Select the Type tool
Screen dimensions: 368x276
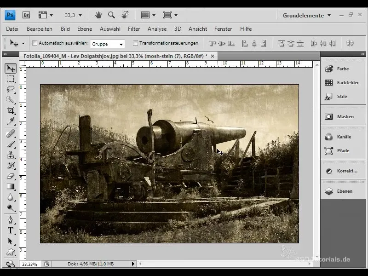(11, 230)
